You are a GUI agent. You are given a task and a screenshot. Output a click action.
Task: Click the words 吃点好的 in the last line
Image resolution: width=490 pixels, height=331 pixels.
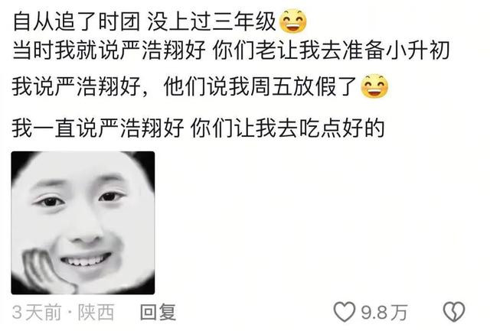click(x=341, y=128)
